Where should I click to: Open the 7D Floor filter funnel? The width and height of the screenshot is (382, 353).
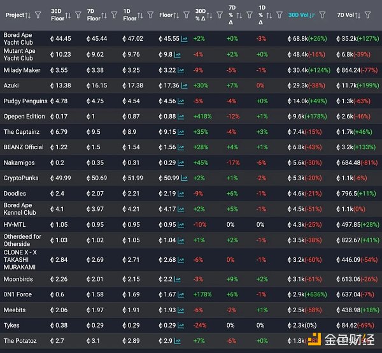[x=114, y=15]
